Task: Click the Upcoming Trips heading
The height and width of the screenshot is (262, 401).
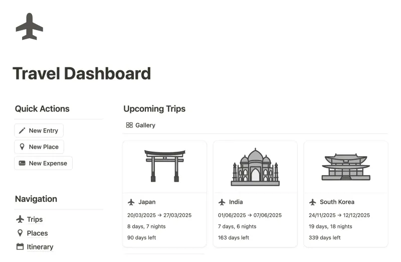Action: (x=154, y=109)
